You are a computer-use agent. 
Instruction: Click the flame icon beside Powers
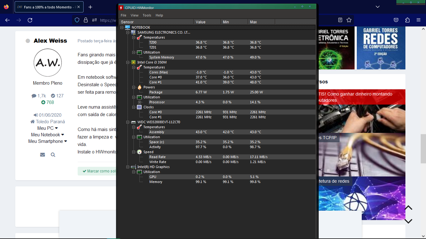(139, 87)
